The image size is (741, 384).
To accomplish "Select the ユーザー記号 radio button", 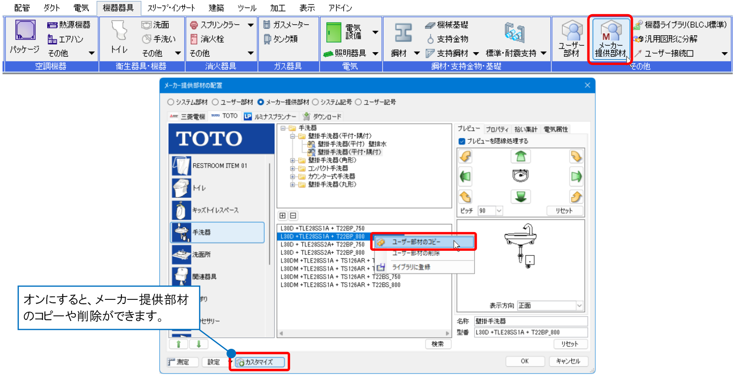I will [x=358, y=102].
